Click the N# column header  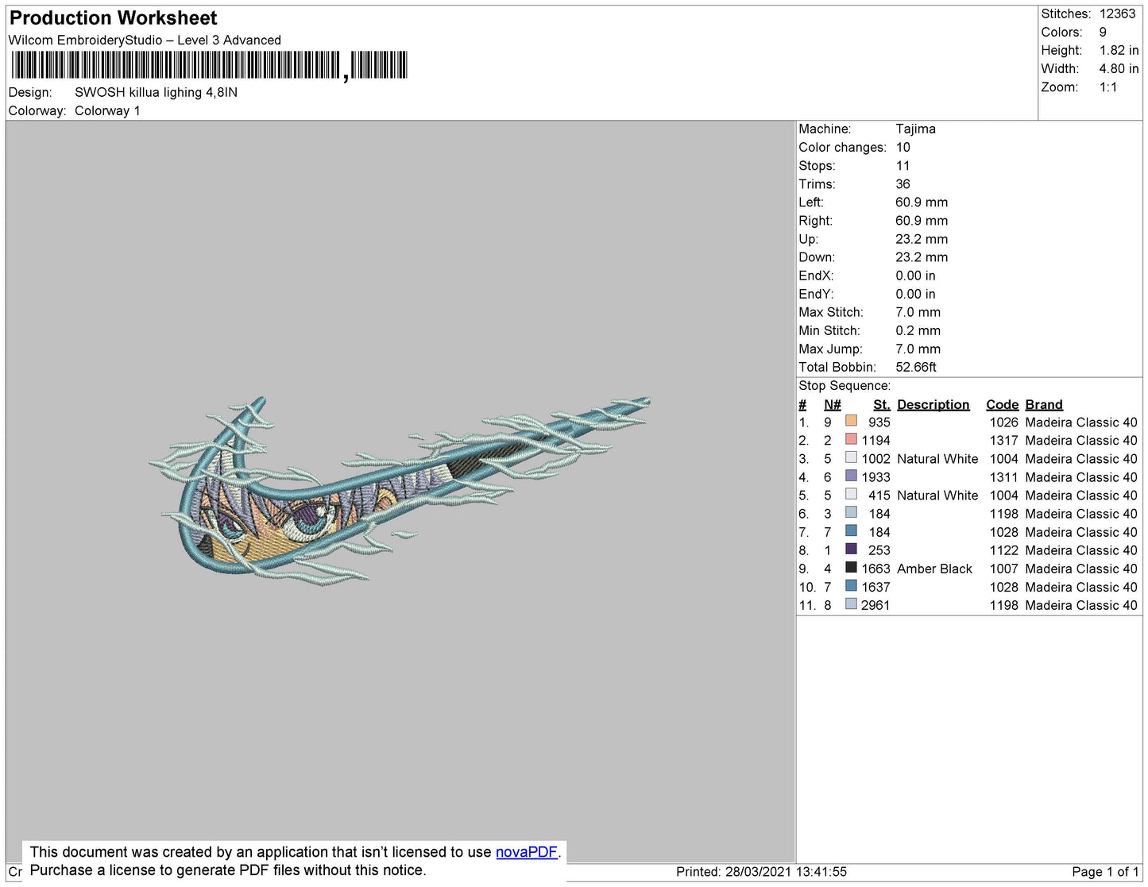click(x=832, y=404)
